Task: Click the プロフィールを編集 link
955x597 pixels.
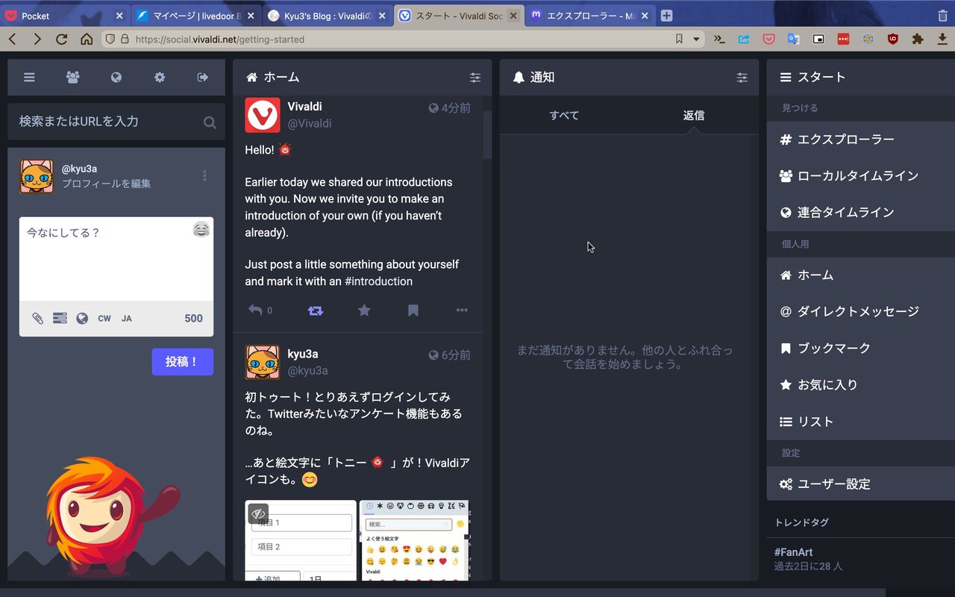Action: click(x=107, y=184)
